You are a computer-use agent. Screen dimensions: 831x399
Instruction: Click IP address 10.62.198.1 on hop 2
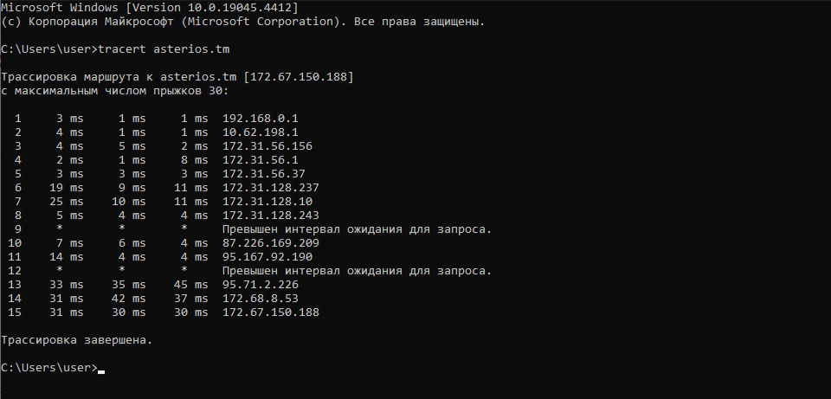pyautogui.click(x=261, y=132)
